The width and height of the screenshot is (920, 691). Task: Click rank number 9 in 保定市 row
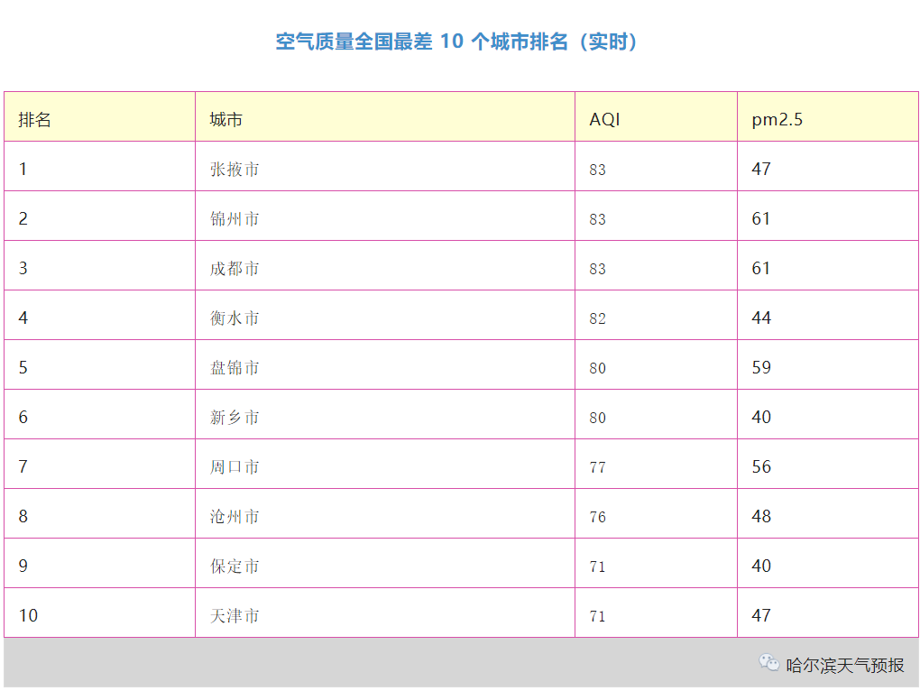(23, 566)
